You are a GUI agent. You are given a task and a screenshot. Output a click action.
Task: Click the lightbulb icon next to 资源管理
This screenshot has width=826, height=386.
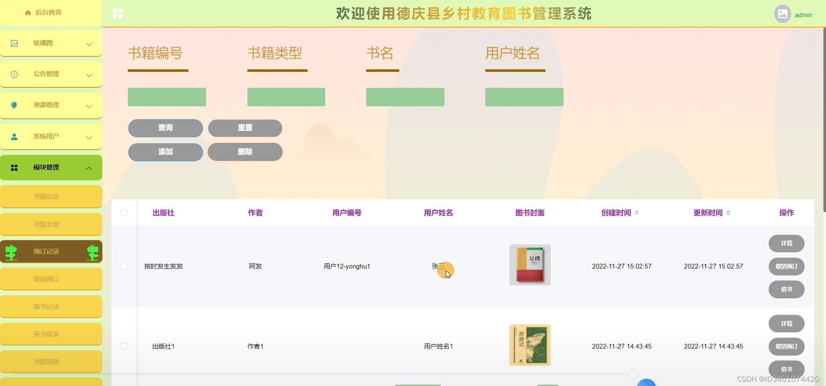coord(14,105)
